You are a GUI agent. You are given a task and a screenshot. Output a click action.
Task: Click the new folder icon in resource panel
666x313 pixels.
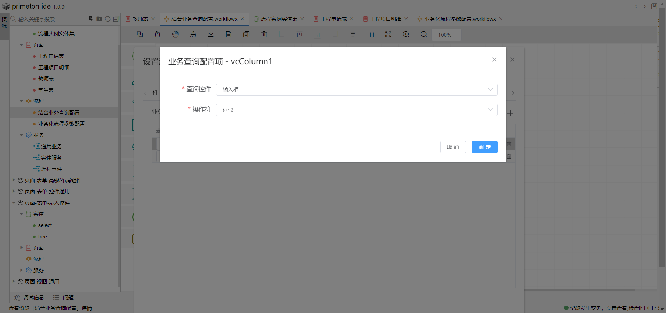(x=100, y=19)
